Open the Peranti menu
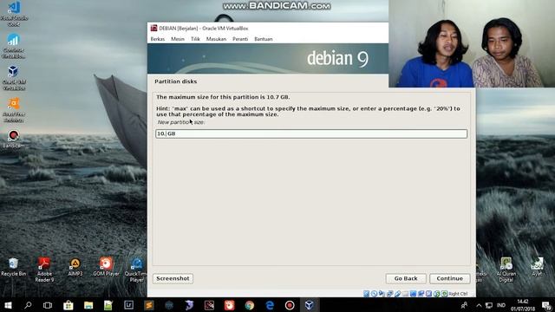Image resolution: width=555 pixels, height=312 pixels. [240, 39]
